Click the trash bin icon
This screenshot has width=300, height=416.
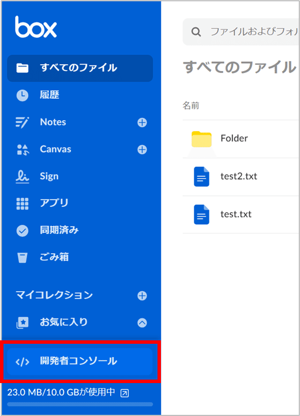pyautogui.click(x=22, y=258)
